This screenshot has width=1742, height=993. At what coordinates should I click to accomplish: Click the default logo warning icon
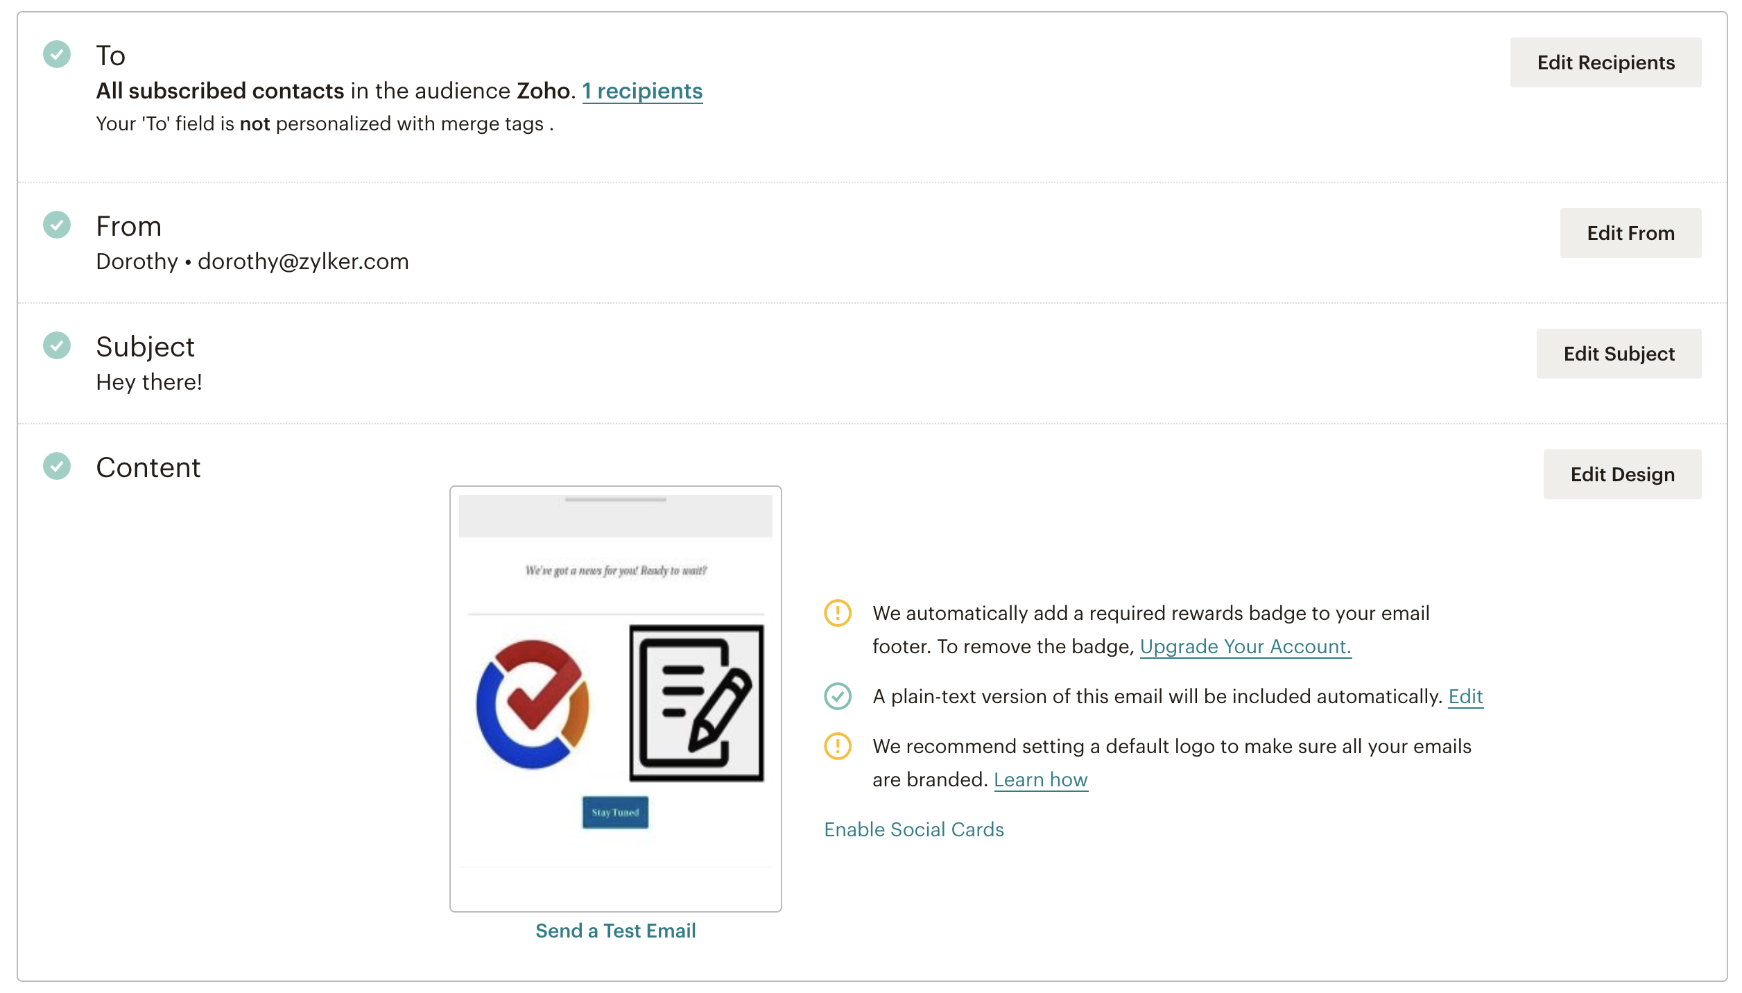[837, 746]
